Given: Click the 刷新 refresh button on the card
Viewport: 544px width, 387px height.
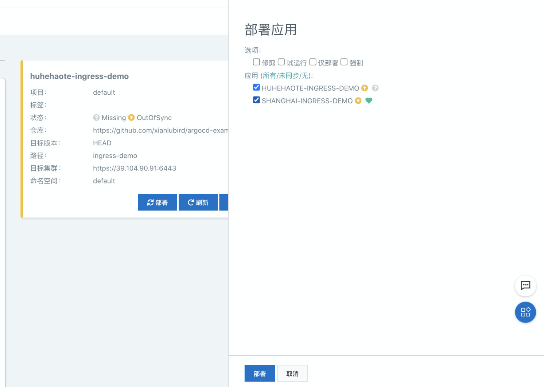Looking at the screenshot, I should tap(198, 202).
